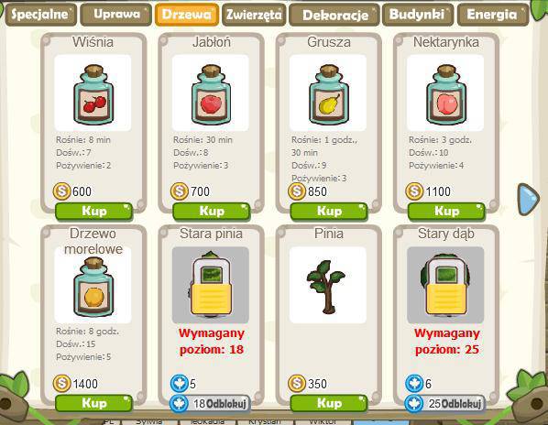Screen dimensions: 548x425
Task: Open the Specjalne tab
Action: [41, 15]
